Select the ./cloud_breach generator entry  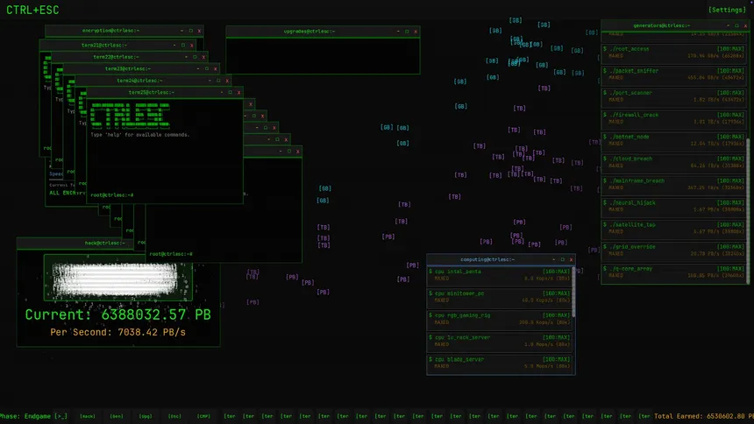tap(673, 162)
